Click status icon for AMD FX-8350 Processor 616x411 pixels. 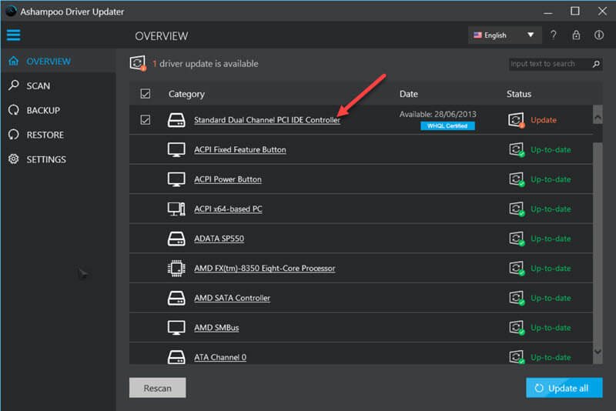(x=517, y=268)
